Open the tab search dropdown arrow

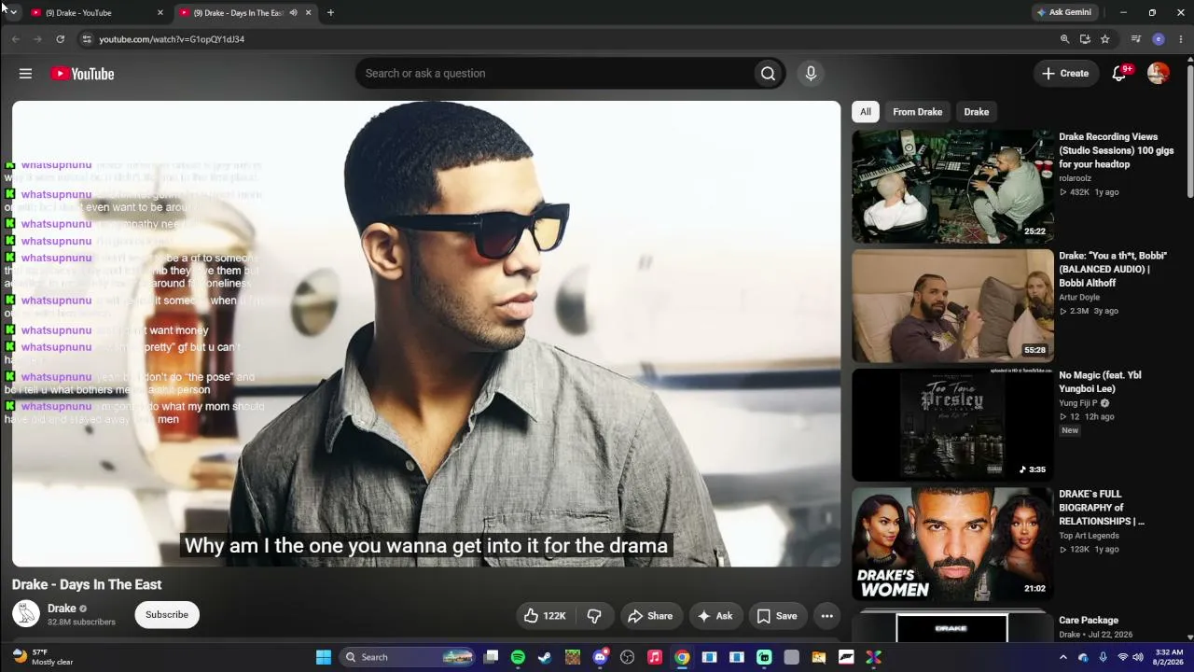tap(12, 12)
